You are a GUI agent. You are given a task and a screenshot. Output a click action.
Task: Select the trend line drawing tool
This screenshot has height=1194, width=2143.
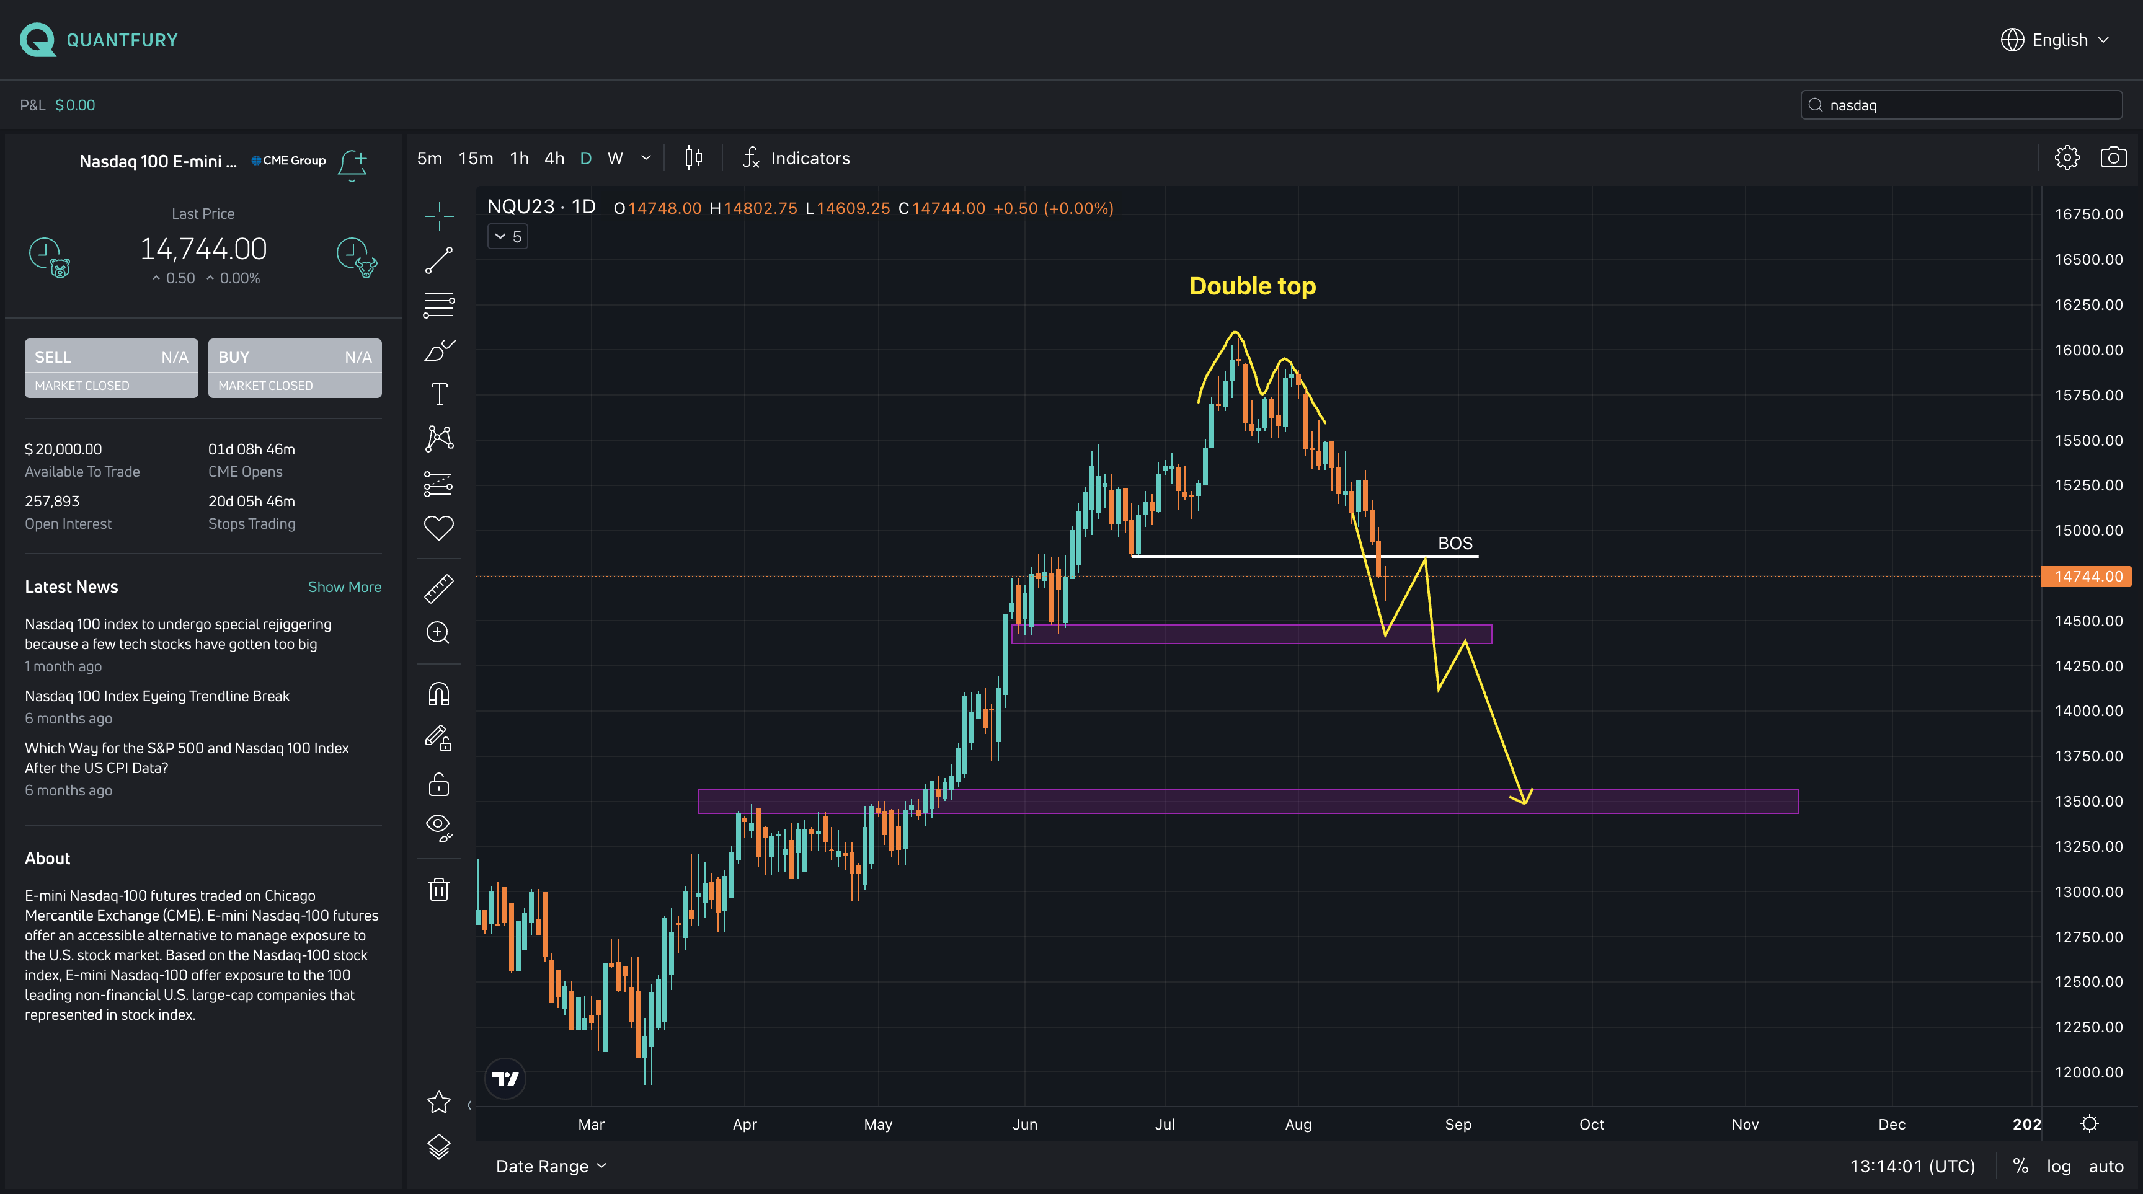tap(438, 260)
